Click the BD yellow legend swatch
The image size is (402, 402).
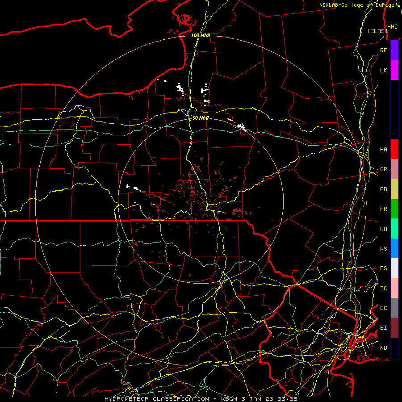[x=394, y=189]
